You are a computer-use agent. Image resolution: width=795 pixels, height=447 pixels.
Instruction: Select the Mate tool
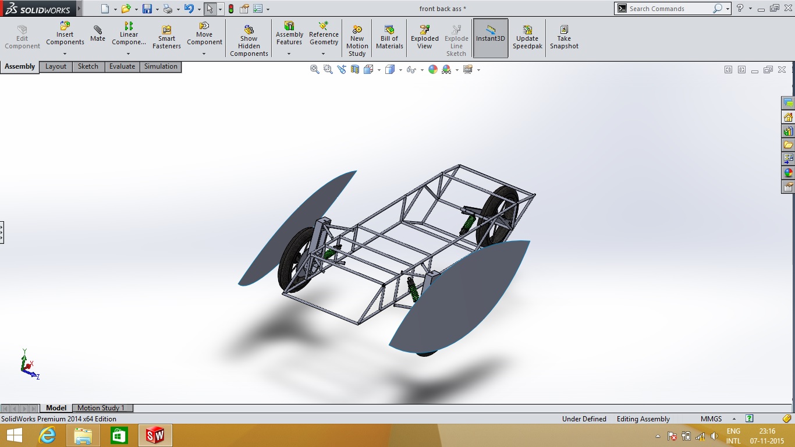[98, 34]
